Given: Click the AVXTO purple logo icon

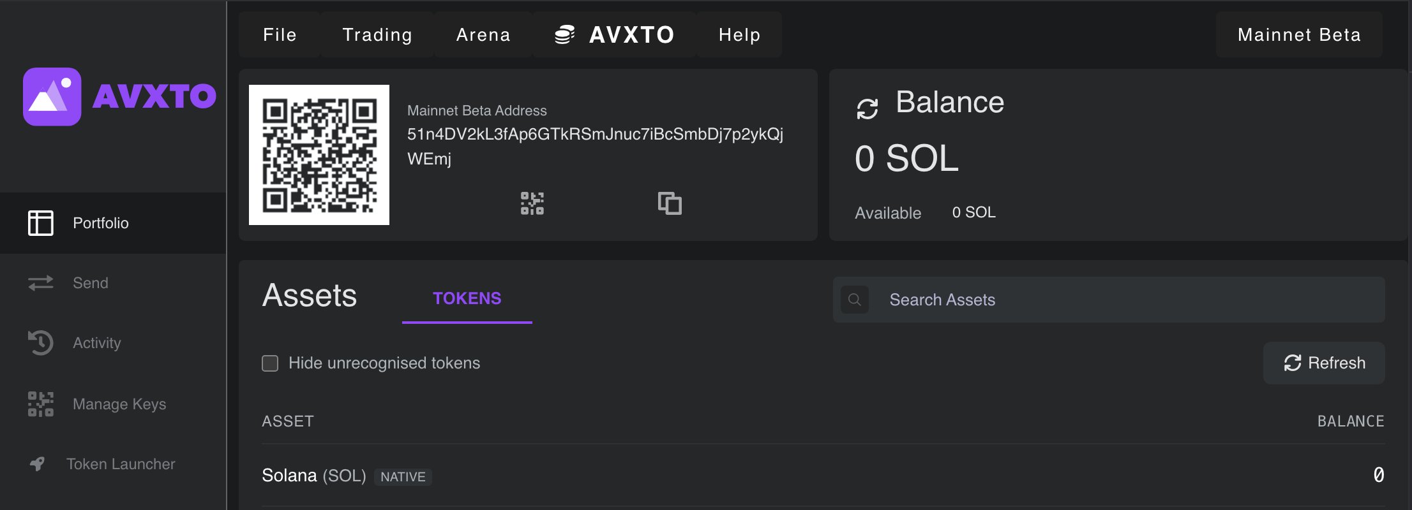Looking at the screenshot, I should (x=52, y=96).
